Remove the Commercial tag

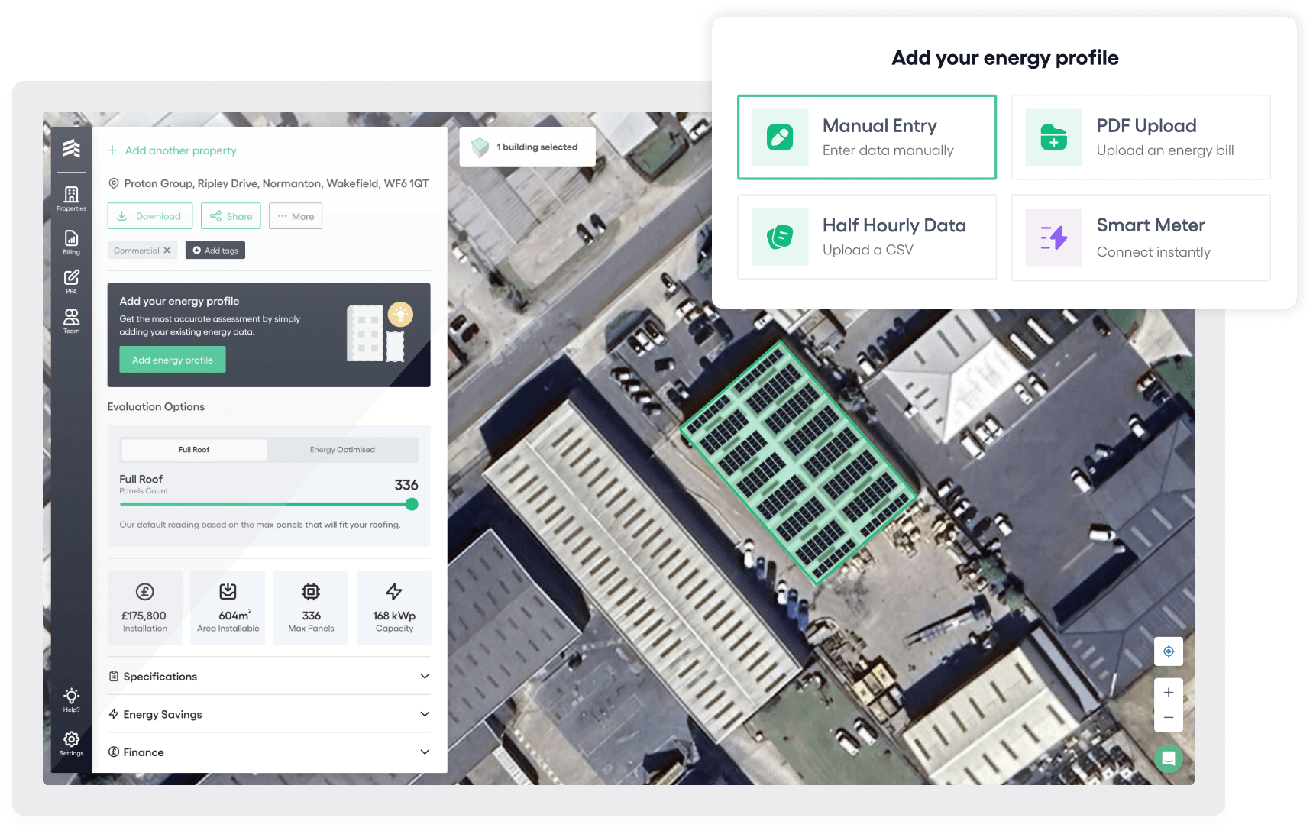167,251
